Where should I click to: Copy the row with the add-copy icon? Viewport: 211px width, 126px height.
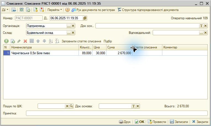tap(13, 41)
